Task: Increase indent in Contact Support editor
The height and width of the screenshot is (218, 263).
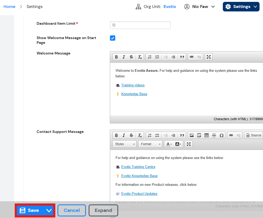Action: [x=173, y=135]
